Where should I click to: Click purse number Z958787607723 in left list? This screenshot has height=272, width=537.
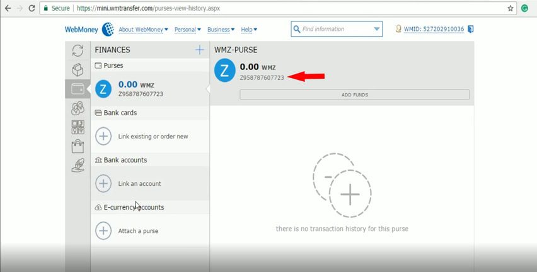click(141, 94)
